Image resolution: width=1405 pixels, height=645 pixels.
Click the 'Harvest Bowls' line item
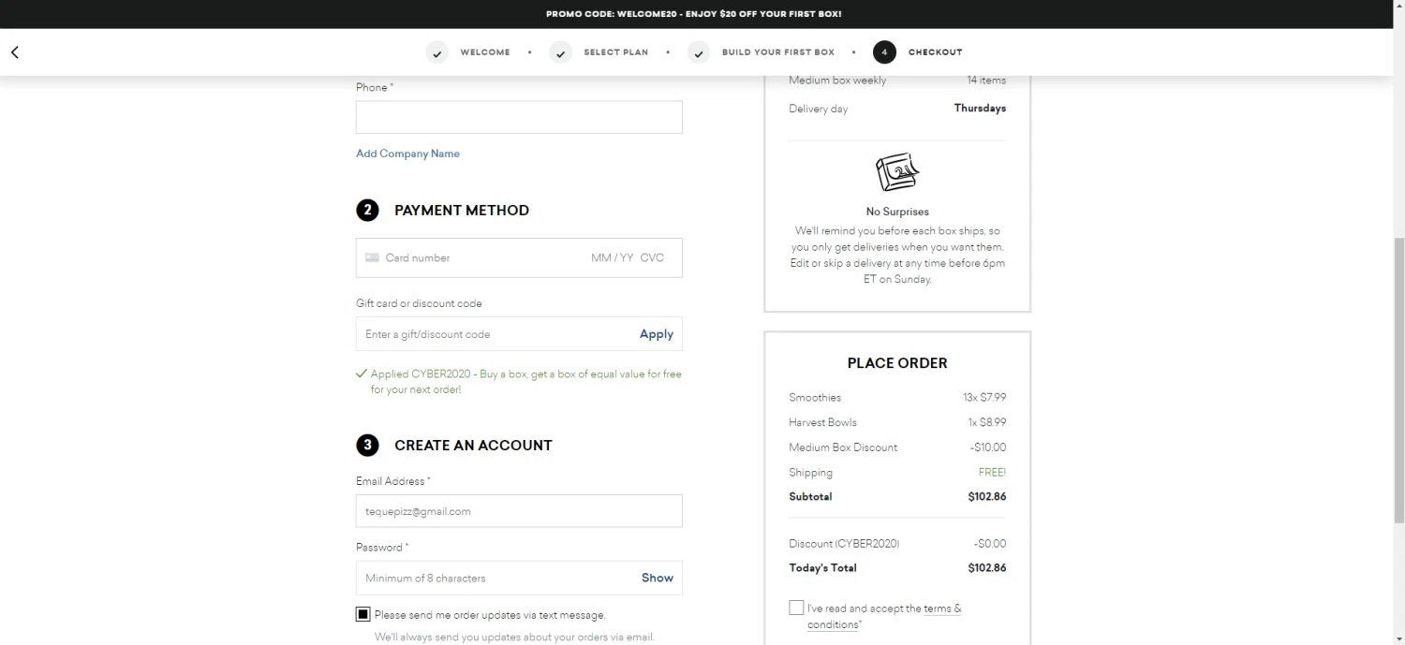(822, 422)
